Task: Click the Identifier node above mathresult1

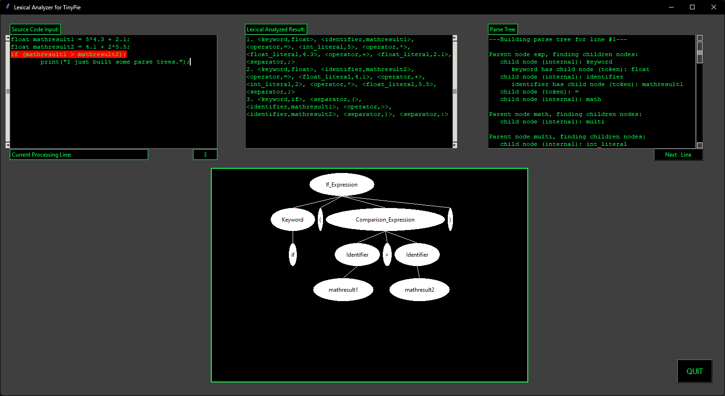Action: tap(357, 255)
